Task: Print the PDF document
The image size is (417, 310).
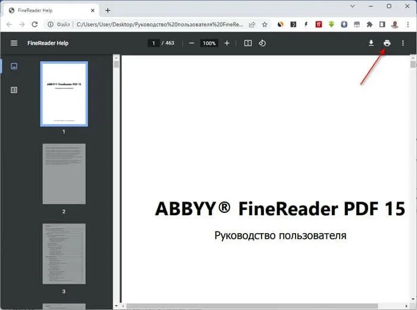Action: 387,43
